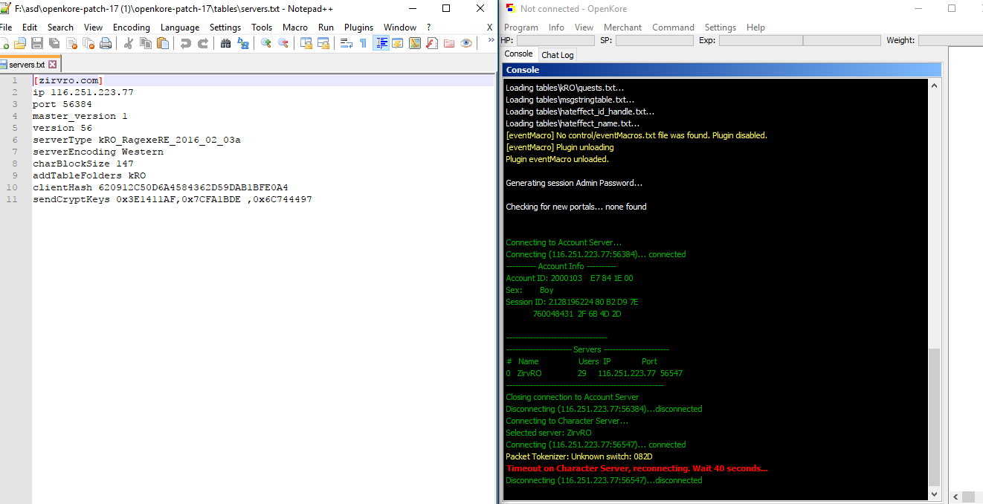Screen dimensions: 983x504
Task: Redo the last edit
Action: tap(202, 44)
